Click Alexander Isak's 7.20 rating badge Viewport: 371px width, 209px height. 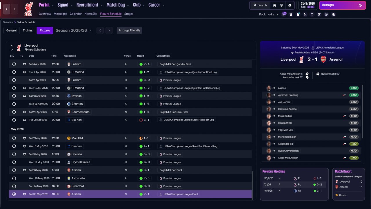(354, 144)
